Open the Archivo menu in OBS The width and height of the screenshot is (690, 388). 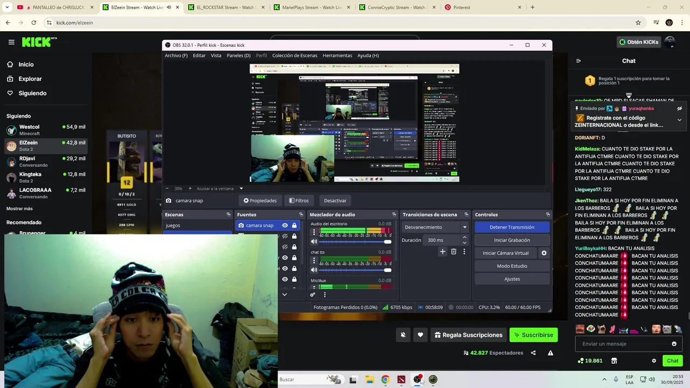click(176, 56)
